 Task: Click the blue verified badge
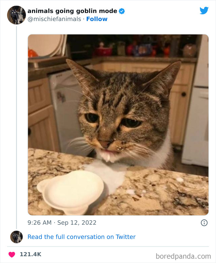pyautogui.click(x=122, y=11)
